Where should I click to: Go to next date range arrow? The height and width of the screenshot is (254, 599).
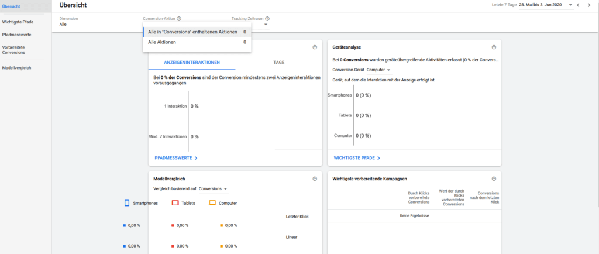590,5
